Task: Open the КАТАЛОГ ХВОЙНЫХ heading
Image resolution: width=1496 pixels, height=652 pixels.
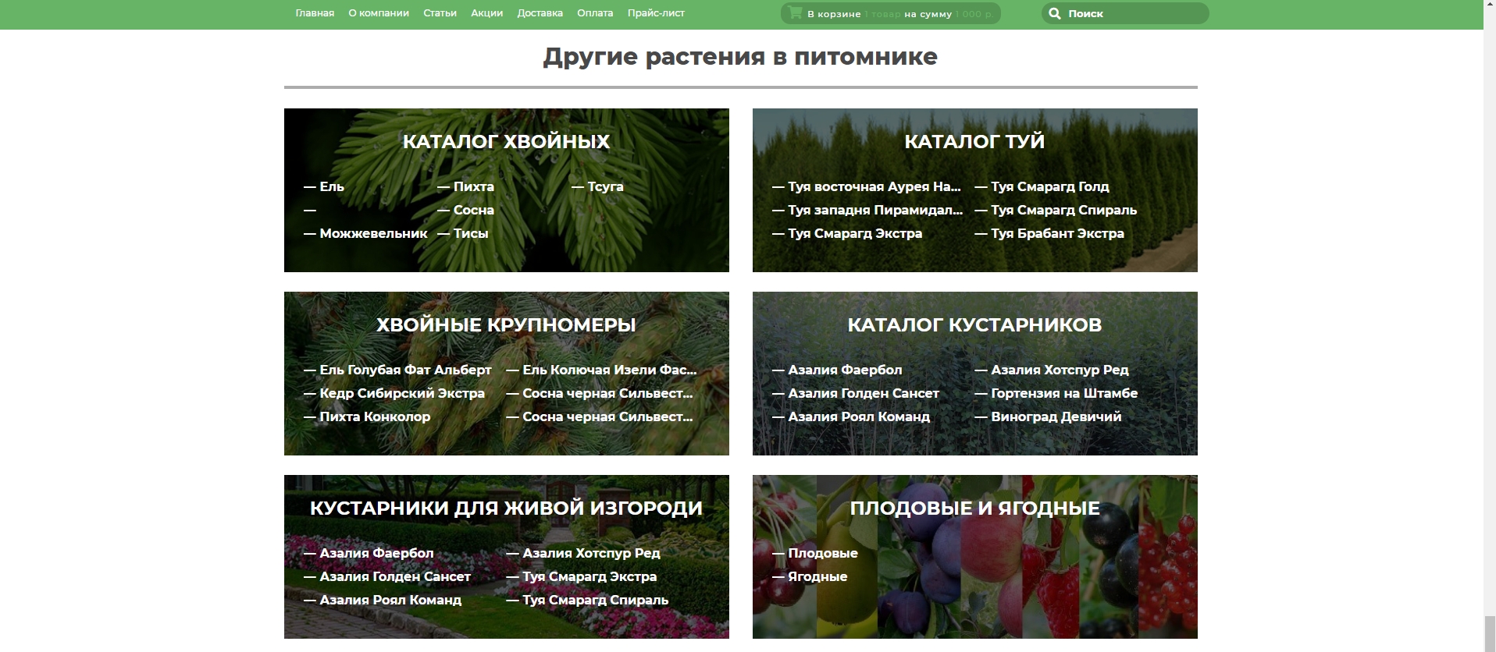Action: coord(506,141)
